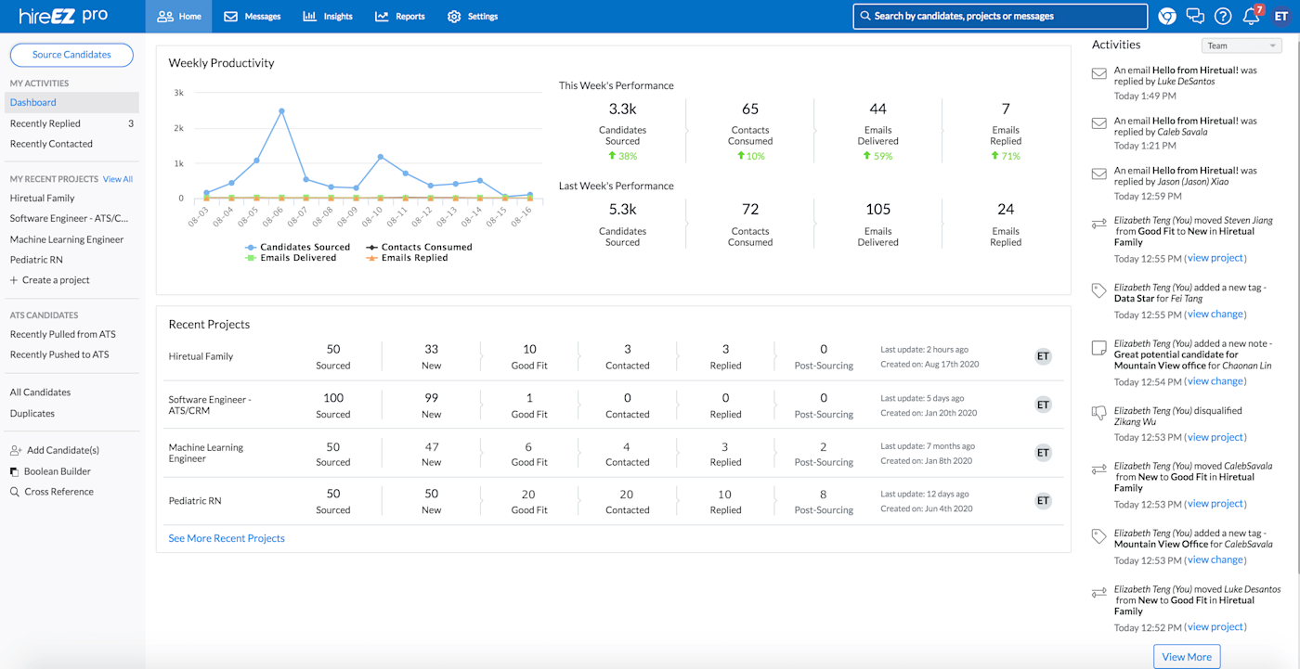The image size is (1300, 669).
Task: Open Reports tab
Action: (x=400, y=16)
